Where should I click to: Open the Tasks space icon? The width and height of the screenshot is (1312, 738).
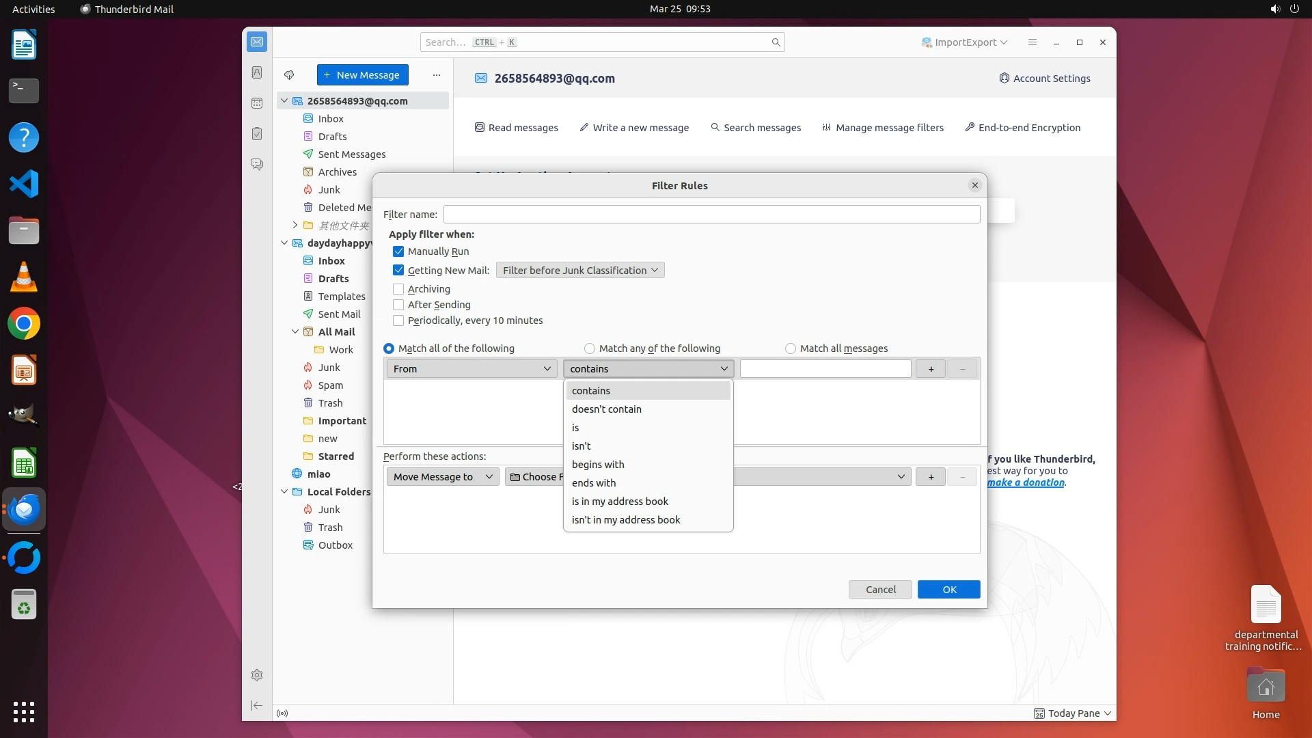point(257,134)
